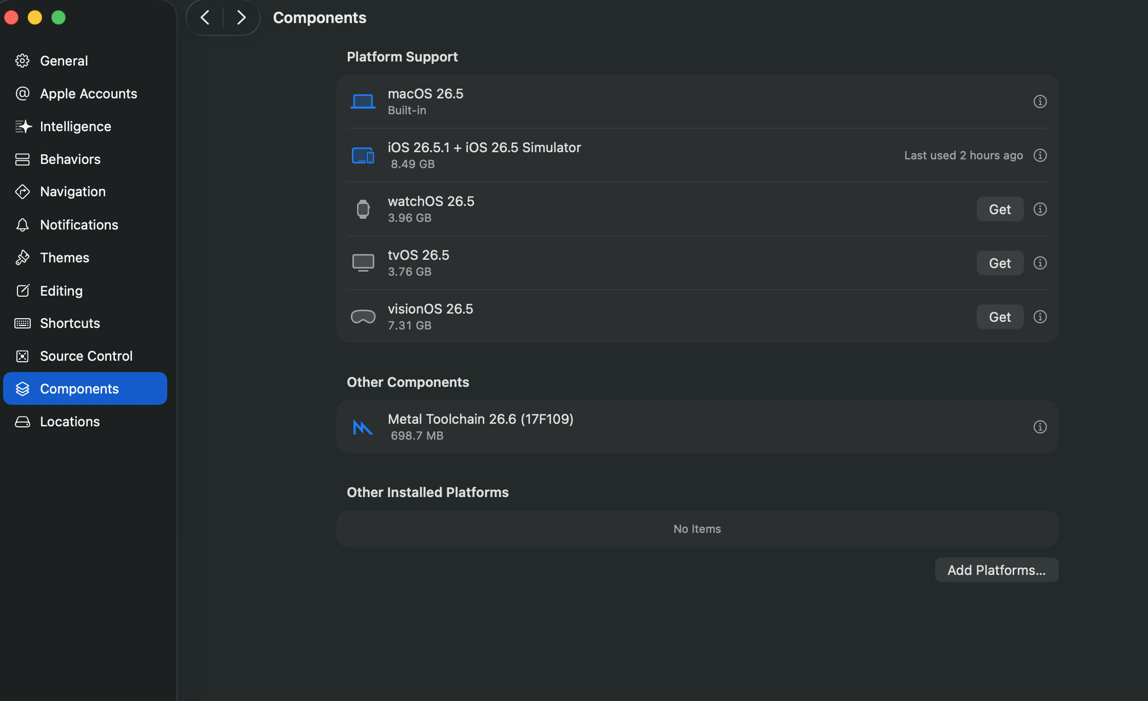Click the 3.96 GB size text

click(x=409, y=218)
